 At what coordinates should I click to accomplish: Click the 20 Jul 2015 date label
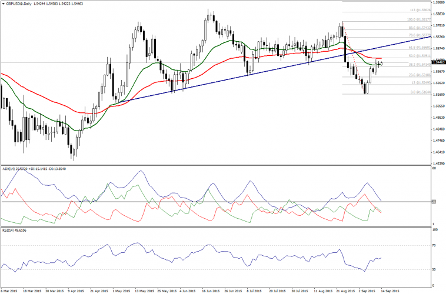(x=277, y=291)
